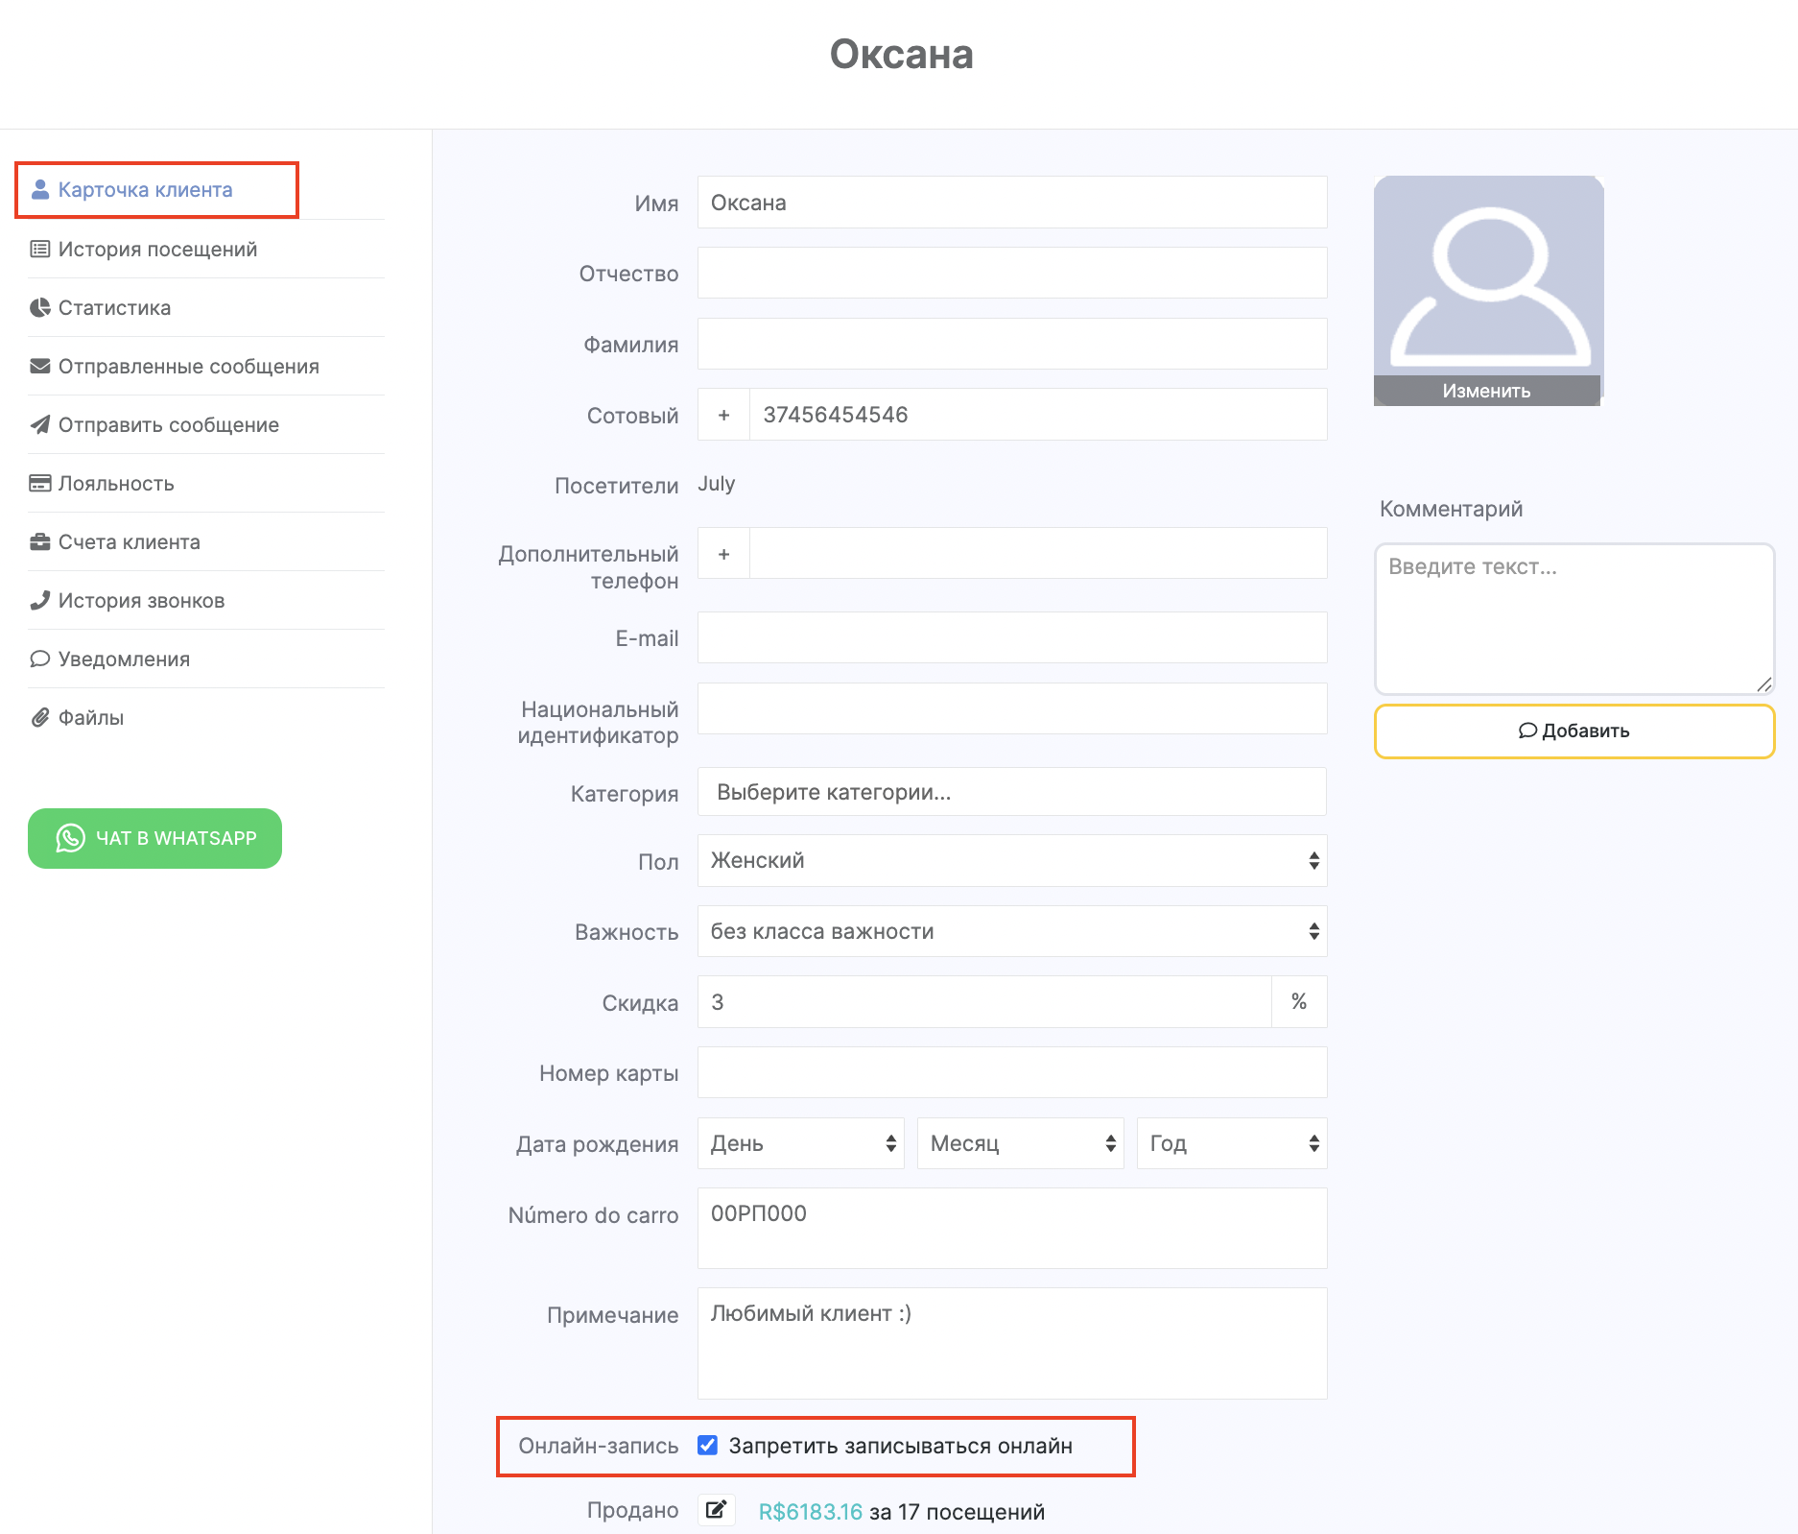Click the envelope icon for Отправленные сообщения

coord(40,367)
